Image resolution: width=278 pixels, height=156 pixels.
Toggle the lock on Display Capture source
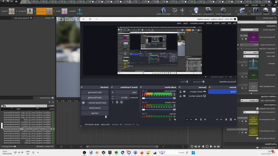(x=180, y=96)
